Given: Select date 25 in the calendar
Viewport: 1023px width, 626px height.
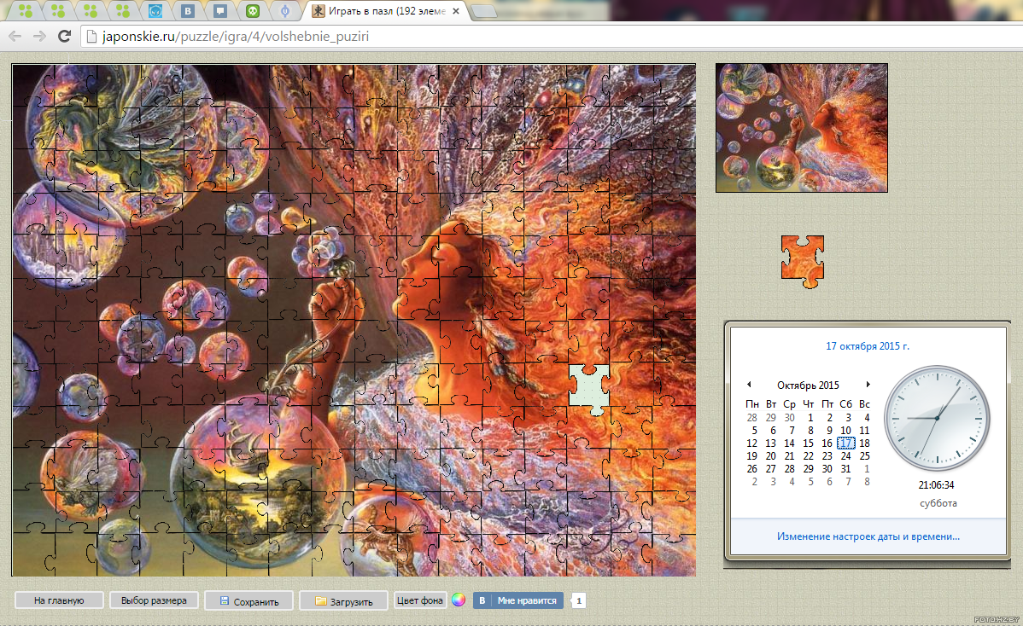Looking at the screenshot, I should 864,456.
